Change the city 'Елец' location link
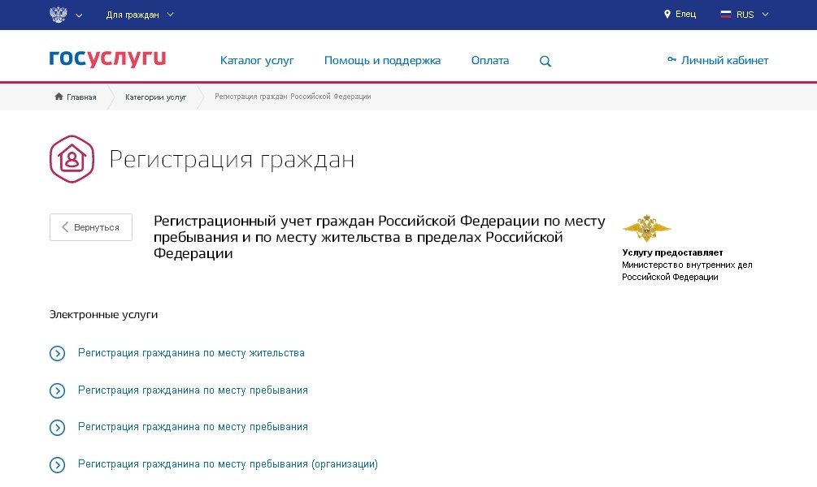This screenshot has width=817, height=487. point(685,14)
